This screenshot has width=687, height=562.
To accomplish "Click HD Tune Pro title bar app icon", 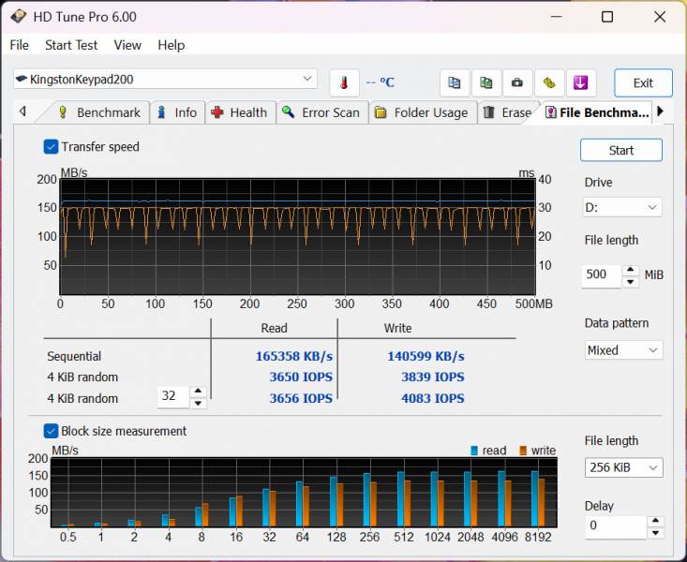I will tap(19, 17).
